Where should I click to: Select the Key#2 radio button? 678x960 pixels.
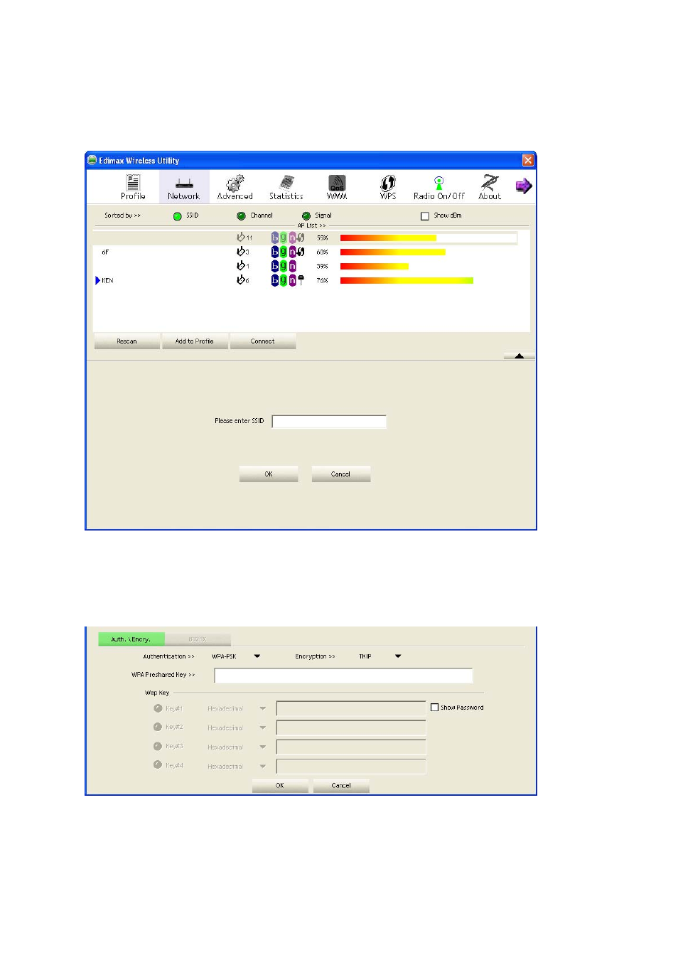coord(158,727)
